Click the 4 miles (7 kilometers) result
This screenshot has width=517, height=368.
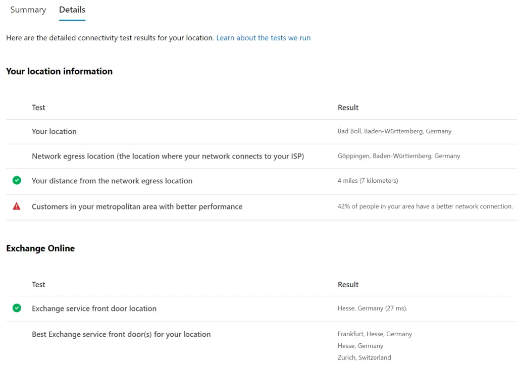pos(368,181)
